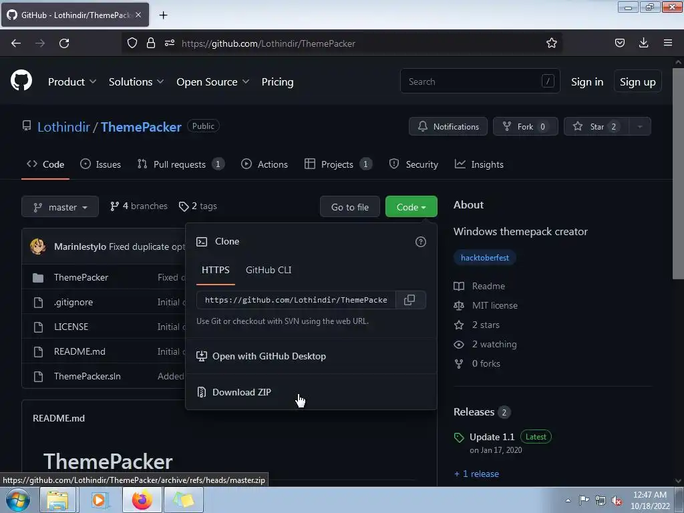Open the Save to Pocket icon
The image size is (684, 513).
(619, 43)
